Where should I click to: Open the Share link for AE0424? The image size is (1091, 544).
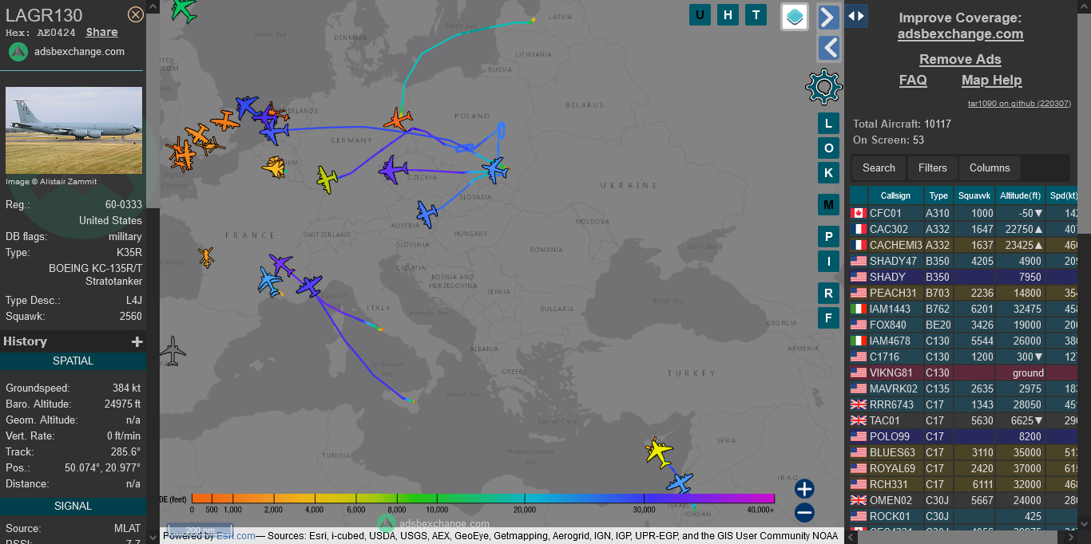(102, 33)
